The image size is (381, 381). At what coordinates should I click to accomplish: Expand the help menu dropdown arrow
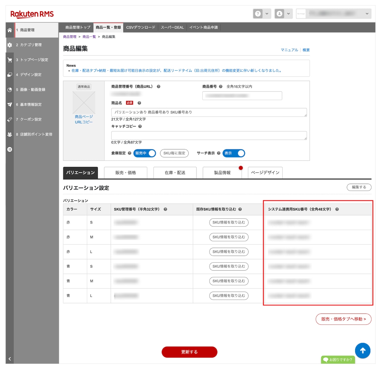(x=267, y=14)
